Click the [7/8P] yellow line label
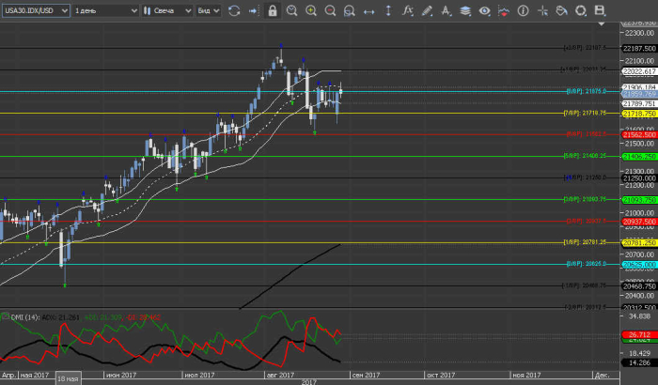The height and width of the screenshot is (385, 658). pyautogui.click(x=585, y=113)
